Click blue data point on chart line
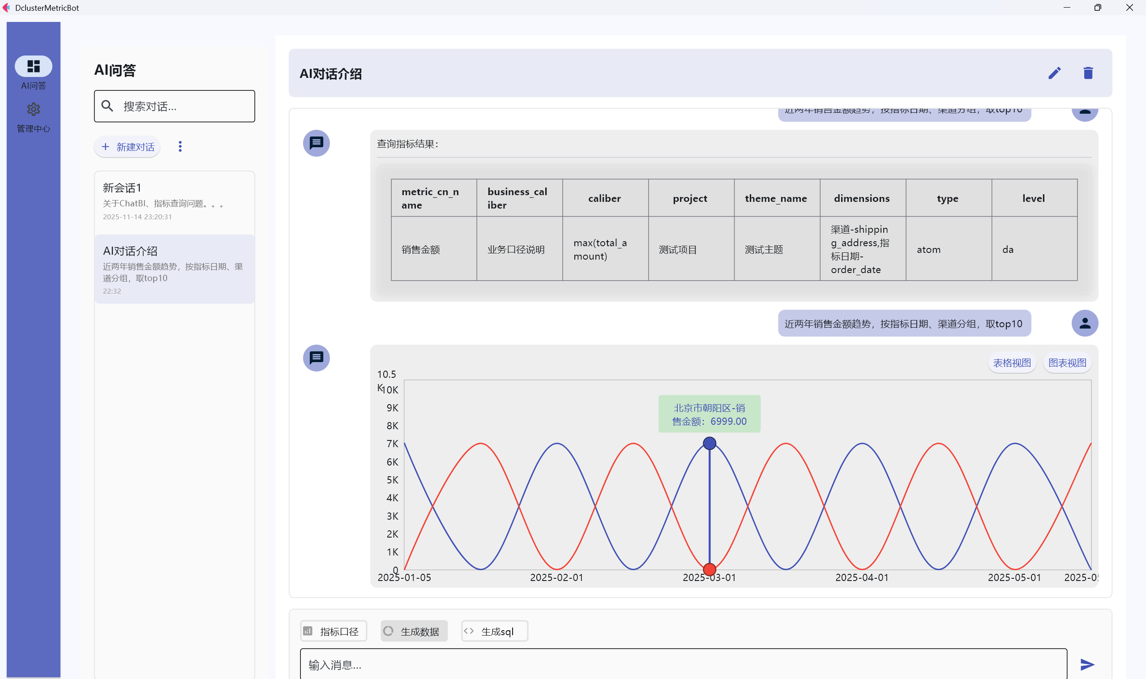Image resolution: width=1146 pixels, height=679 pixels. tap(709, 443)
